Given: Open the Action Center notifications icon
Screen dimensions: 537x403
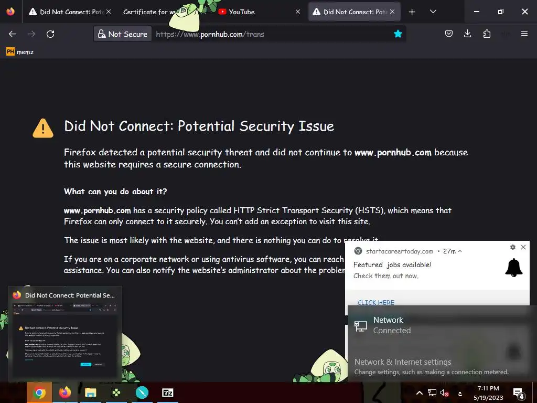Looking at the screenshot, I should (x=519, y=393).
